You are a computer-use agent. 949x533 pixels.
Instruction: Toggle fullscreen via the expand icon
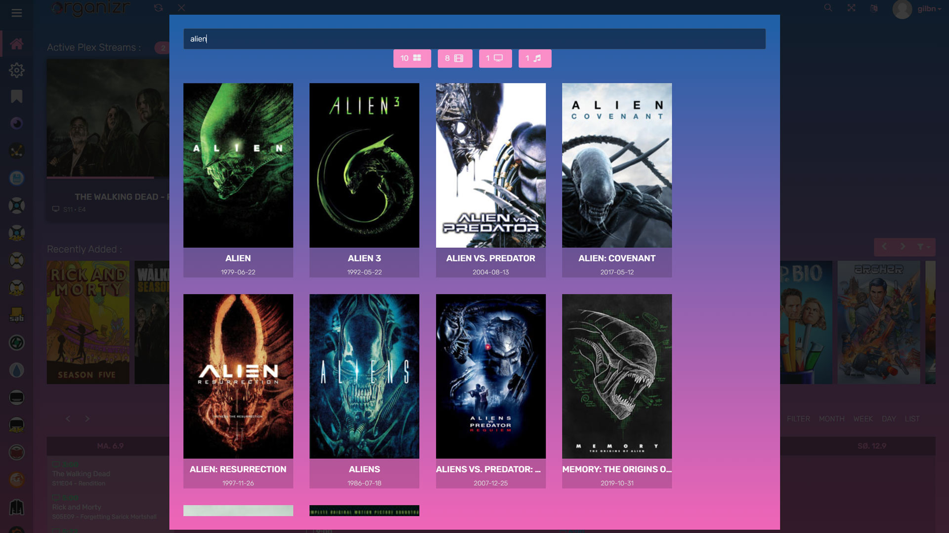pos(851,8)
